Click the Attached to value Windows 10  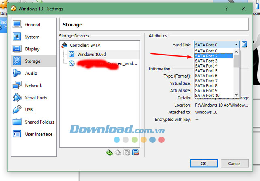click(x=206, y=112)
